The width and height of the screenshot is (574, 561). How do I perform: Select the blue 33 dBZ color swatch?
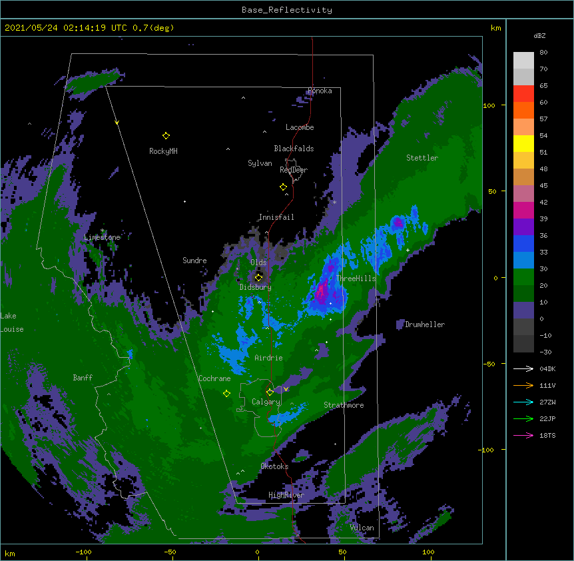click(x=523, y=243)
